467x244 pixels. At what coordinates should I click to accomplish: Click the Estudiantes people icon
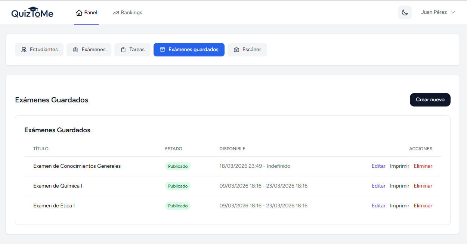point(24,50)
